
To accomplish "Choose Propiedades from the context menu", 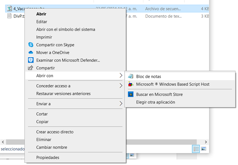I will coord(48,158).
